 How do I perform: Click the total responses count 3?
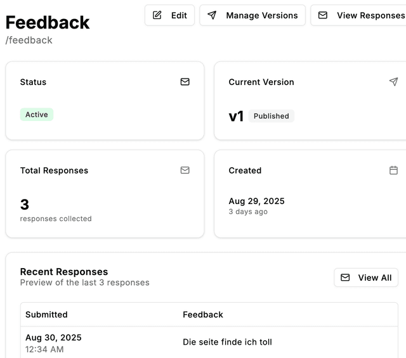pyautogui.click(x=25, y=205)
